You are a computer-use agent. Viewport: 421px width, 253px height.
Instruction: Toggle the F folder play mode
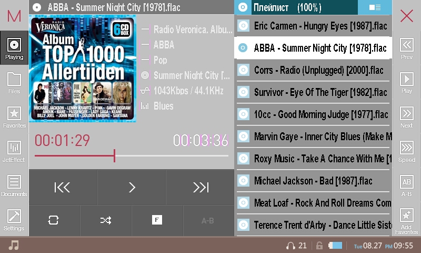click(157, 221)
